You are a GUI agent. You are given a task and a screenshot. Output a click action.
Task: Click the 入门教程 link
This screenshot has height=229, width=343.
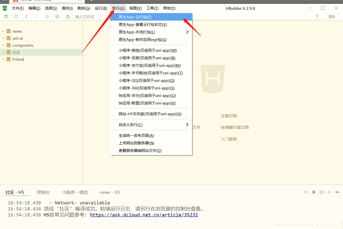[229, 139]
